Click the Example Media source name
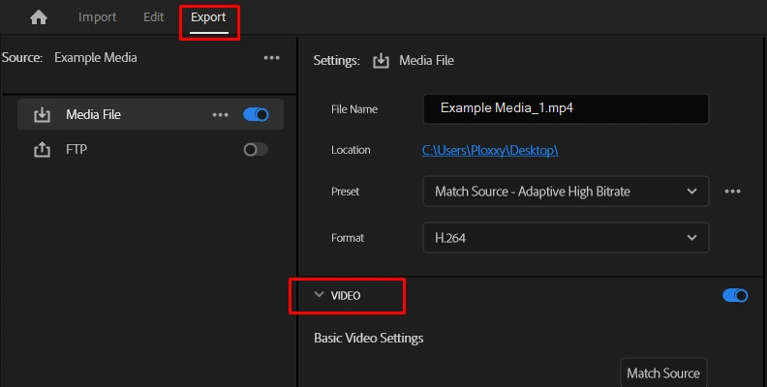 [95, 58]
